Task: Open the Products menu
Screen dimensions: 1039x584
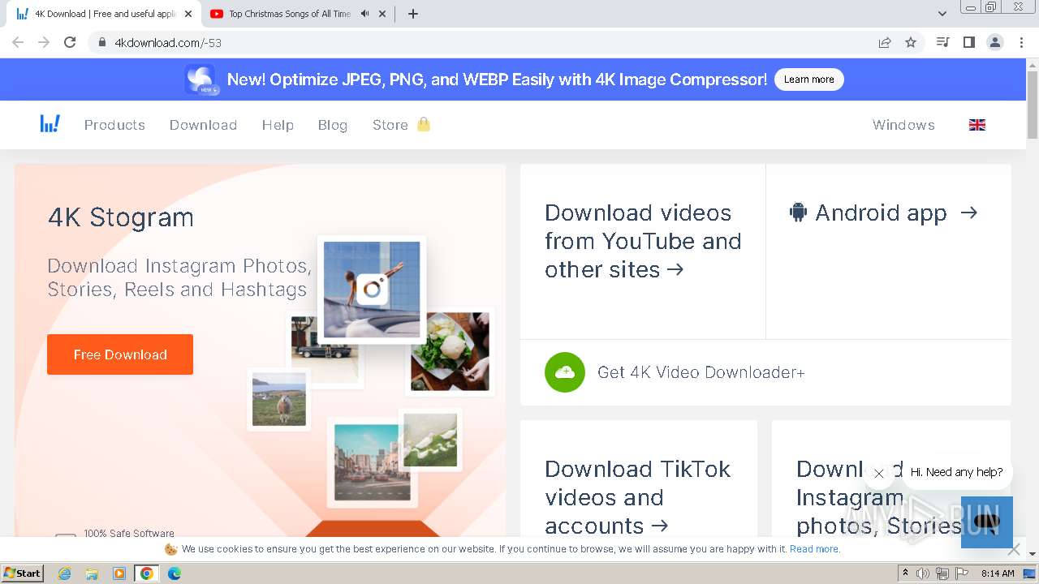Action: tap(114, 125)
